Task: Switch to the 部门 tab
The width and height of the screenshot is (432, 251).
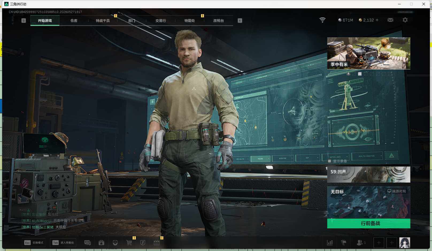Action: click(132, 21)
